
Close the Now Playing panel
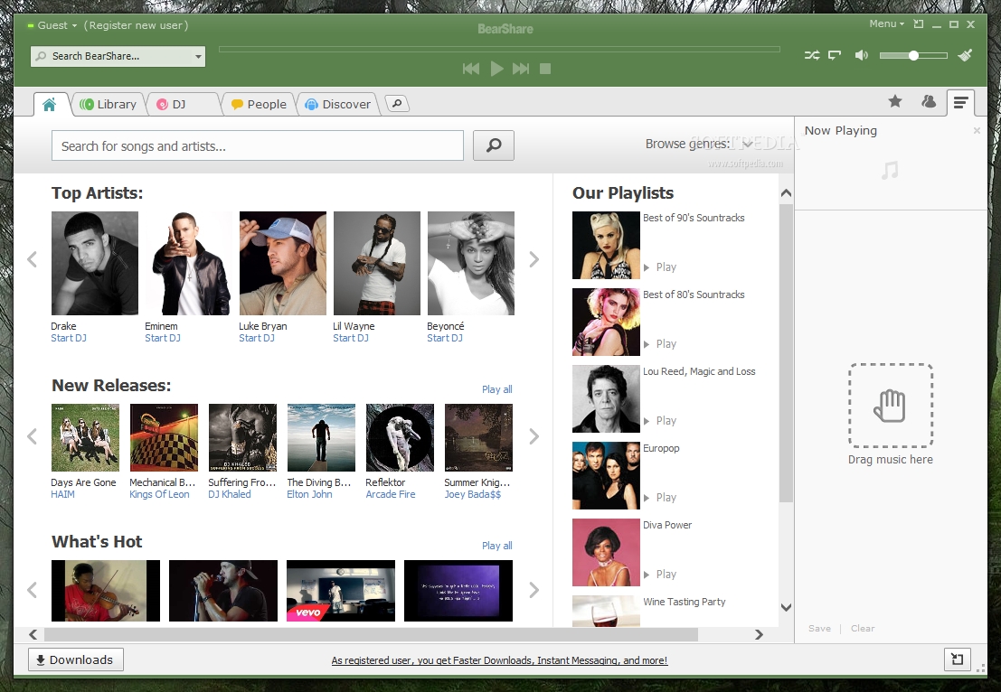click(x=976, y=131)
